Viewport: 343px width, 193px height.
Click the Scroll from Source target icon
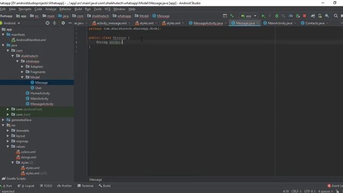47,23
